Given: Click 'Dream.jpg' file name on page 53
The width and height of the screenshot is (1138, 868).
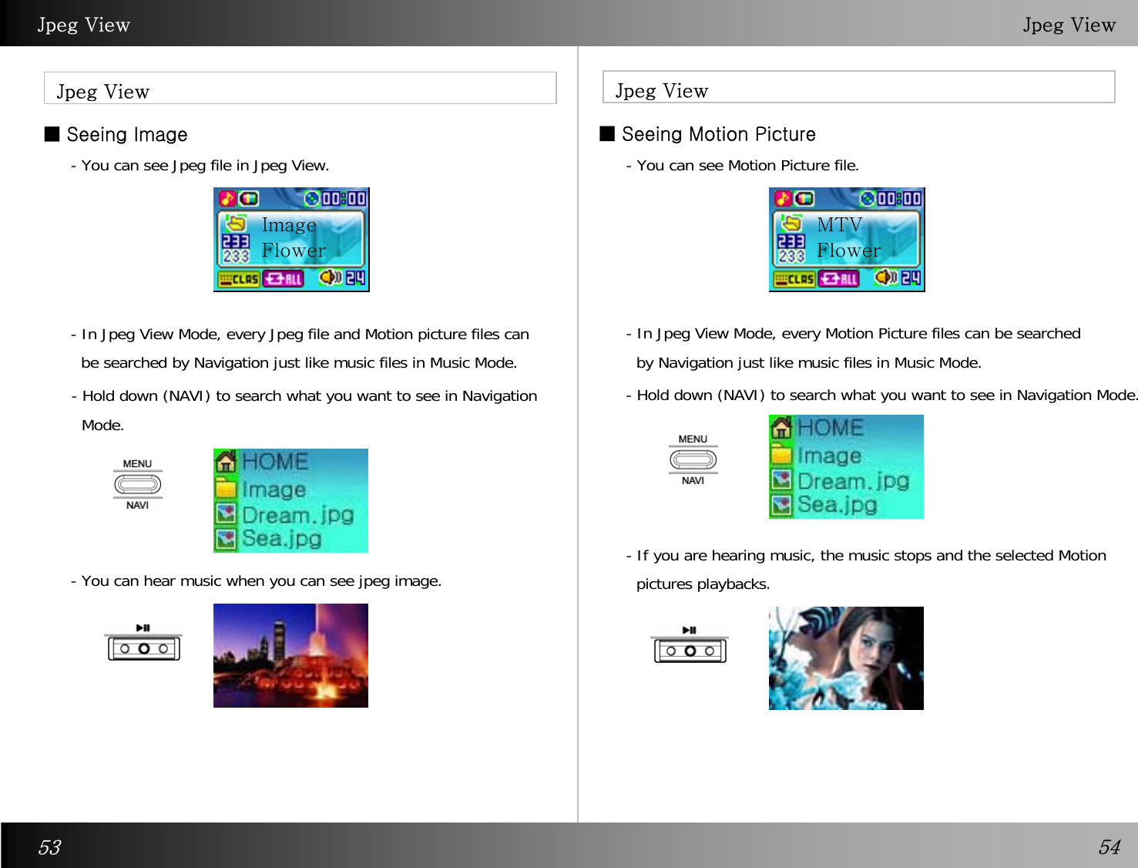Looking at the screenshot, I should [298, 515].
